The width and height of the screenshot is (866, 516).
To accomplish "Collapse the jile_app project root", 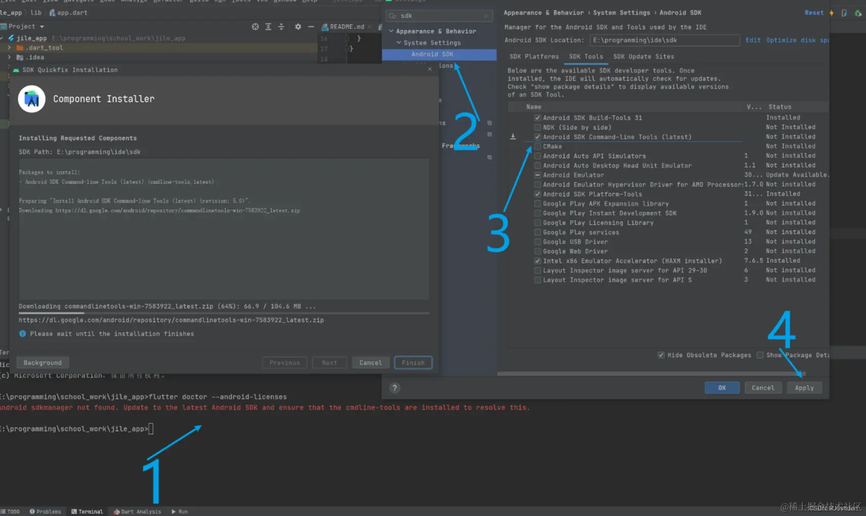I will coord(3,38).
